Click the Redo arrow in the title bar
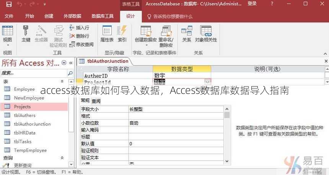The width and height of the screenshot is (329, 175). [33, 4]
